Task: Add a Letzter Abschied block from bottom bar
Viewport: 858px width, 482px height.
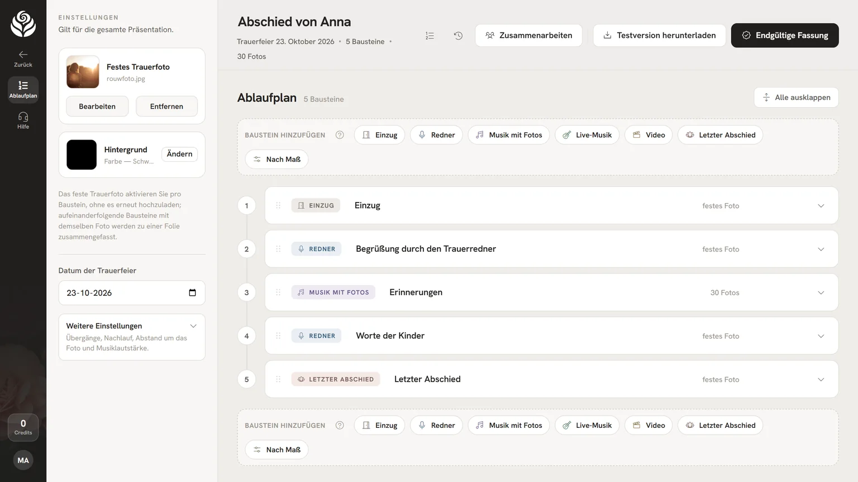Action: pos(720,425)
